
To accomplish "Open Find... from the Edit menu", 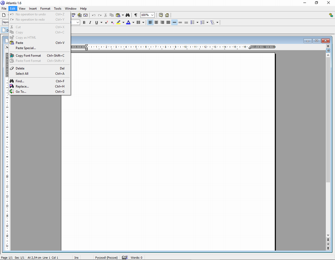I will pyautogui.click(x=40, y=81).
